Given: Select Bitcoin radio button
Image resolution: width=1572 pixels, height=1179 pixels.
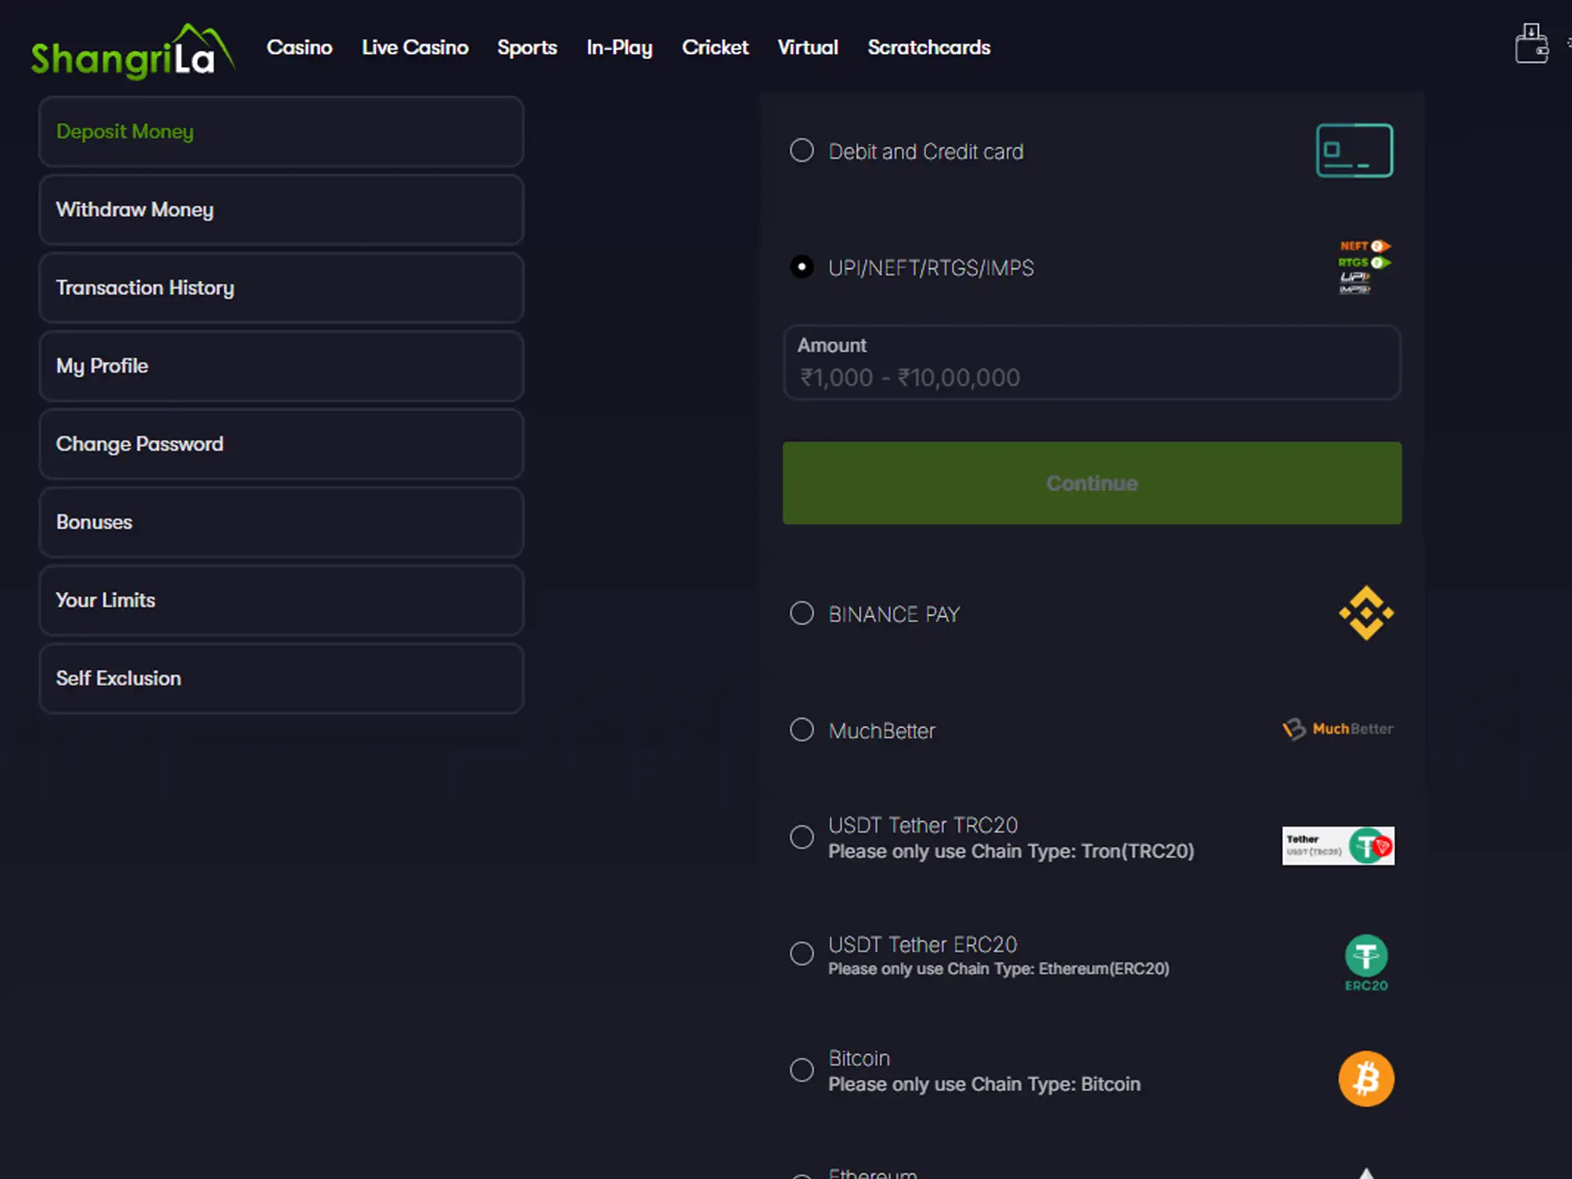Looking at the screenshot, I should (x=802, y=1070).
